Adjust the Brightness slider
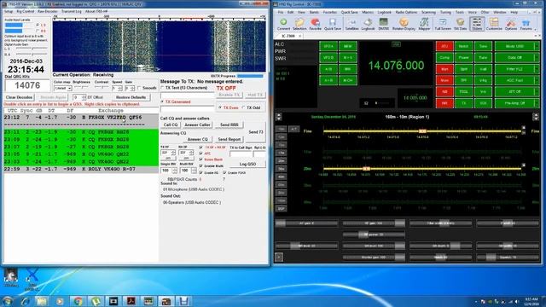 point(81,87)
